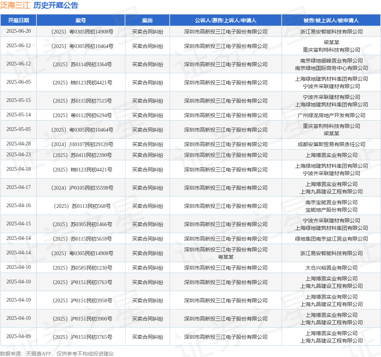Click the 历史开庭公告 heading
This screenshot has width=381, height=357.
(56, 5)
